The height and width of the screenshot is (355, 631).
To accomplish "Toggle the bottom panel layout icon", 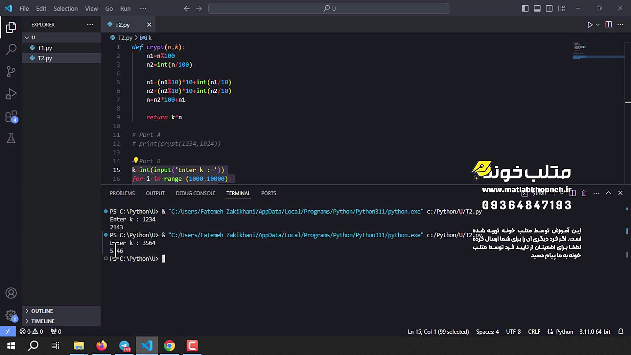I will 537,9.
